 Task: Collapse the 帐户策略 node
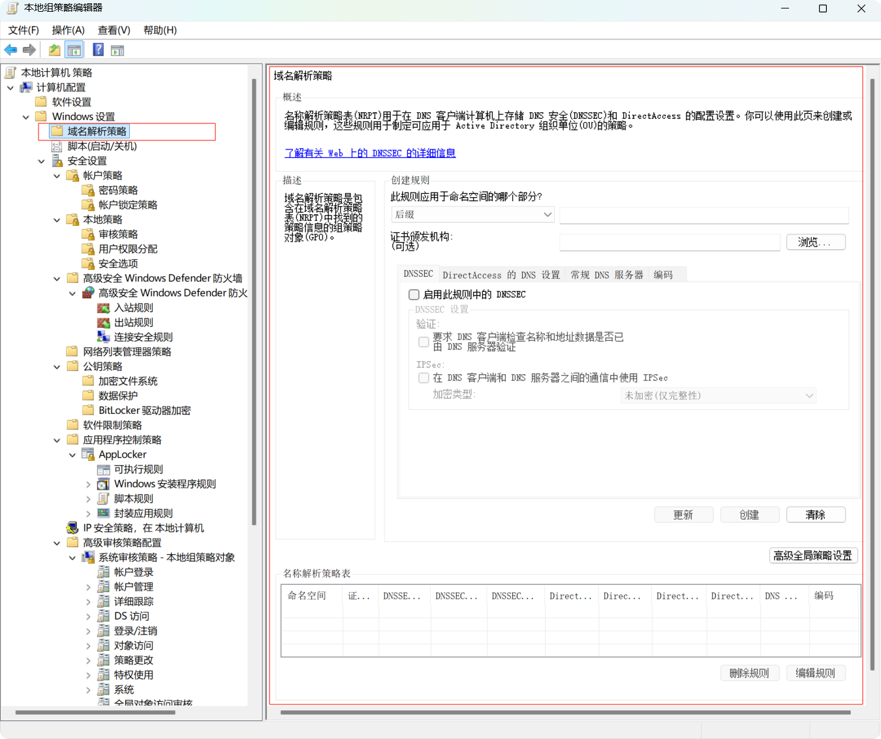57,176
